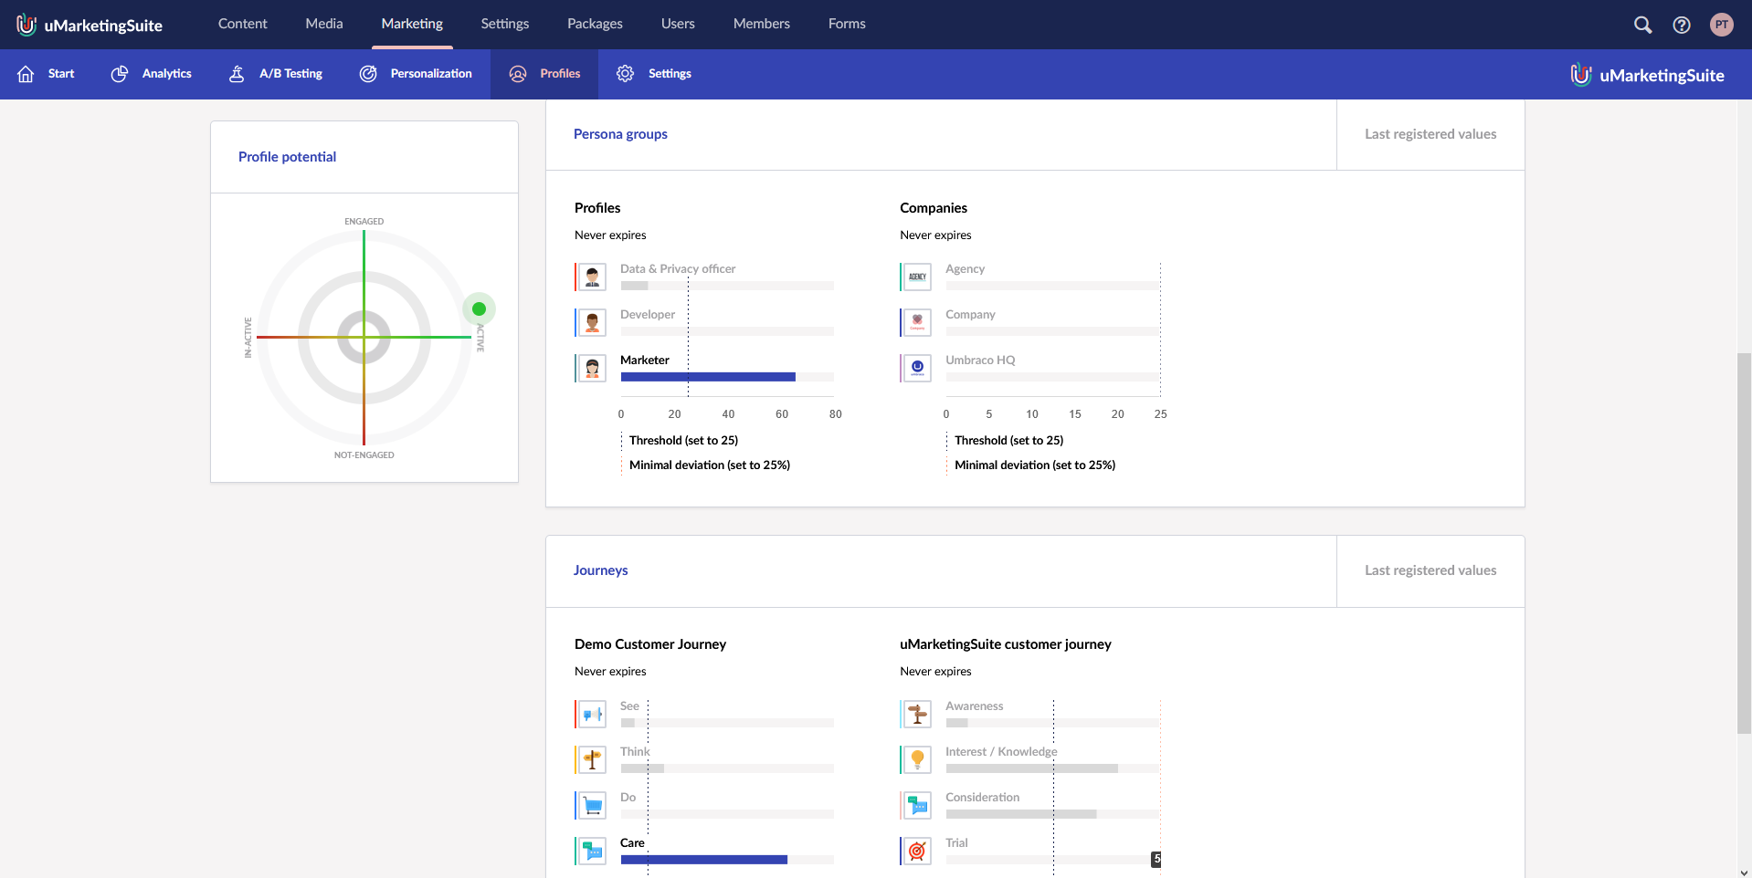1752x878 pixels.
Task: Click the page vertical scrollbar thumb
Action: pos(1744,543)
